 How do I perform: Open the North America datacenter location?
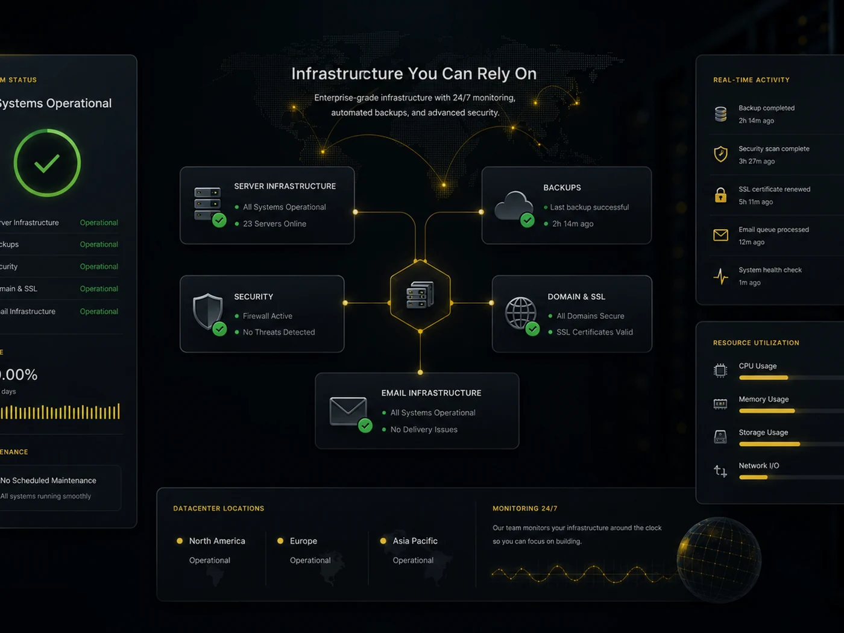click(x=212, y=550)
